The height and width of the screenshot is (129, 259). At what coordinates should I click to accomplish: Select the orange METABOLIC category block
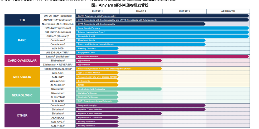22,77
